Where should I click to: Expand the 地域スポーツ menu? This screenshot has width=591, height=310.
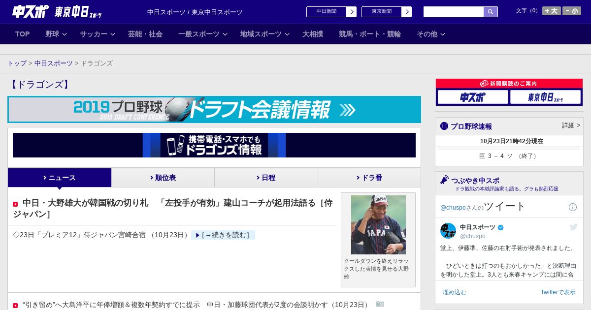point(265,34)
